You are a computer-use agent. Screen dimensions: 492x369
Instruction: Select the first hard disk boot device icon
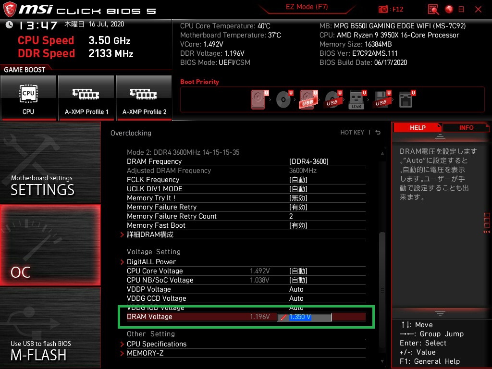(x=259, y=99)
